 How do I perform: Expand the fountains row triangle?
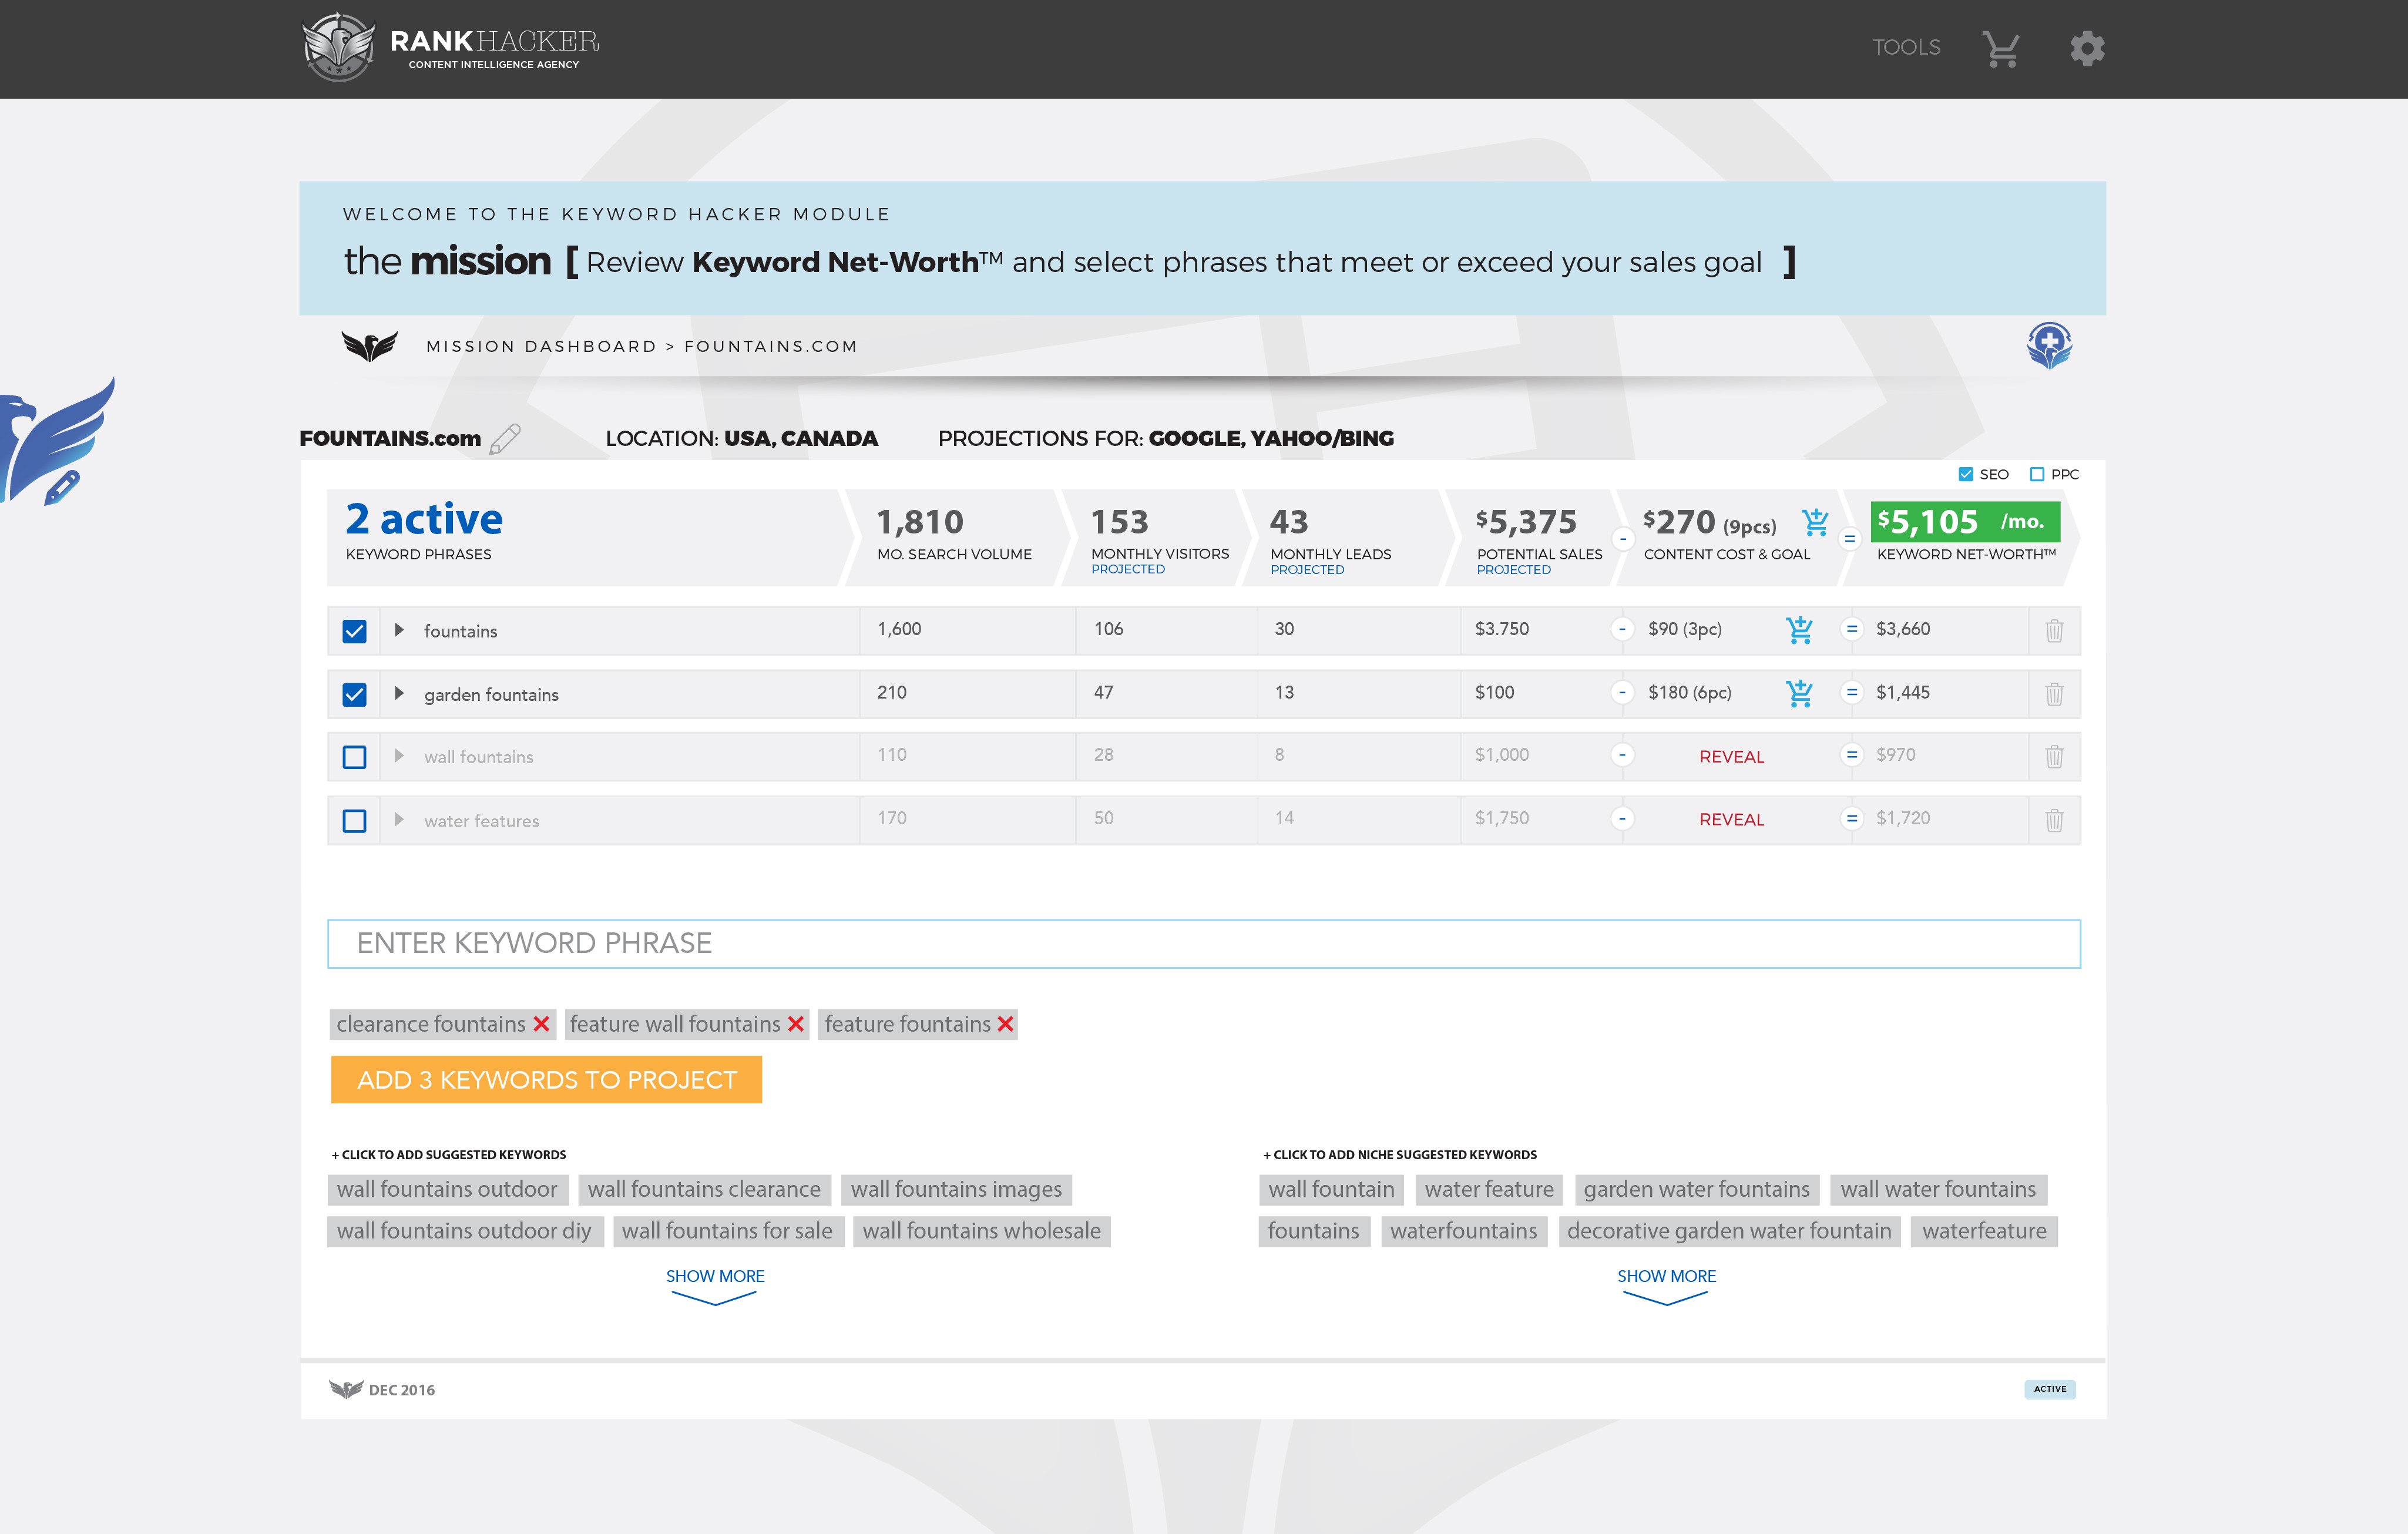click(399, 630)
